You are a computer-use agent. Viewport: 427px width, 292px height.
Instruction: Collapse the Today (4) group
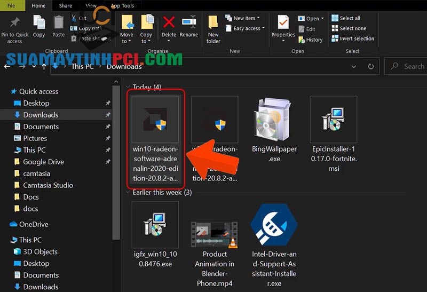pyautogui.click(x=128, y=87)
